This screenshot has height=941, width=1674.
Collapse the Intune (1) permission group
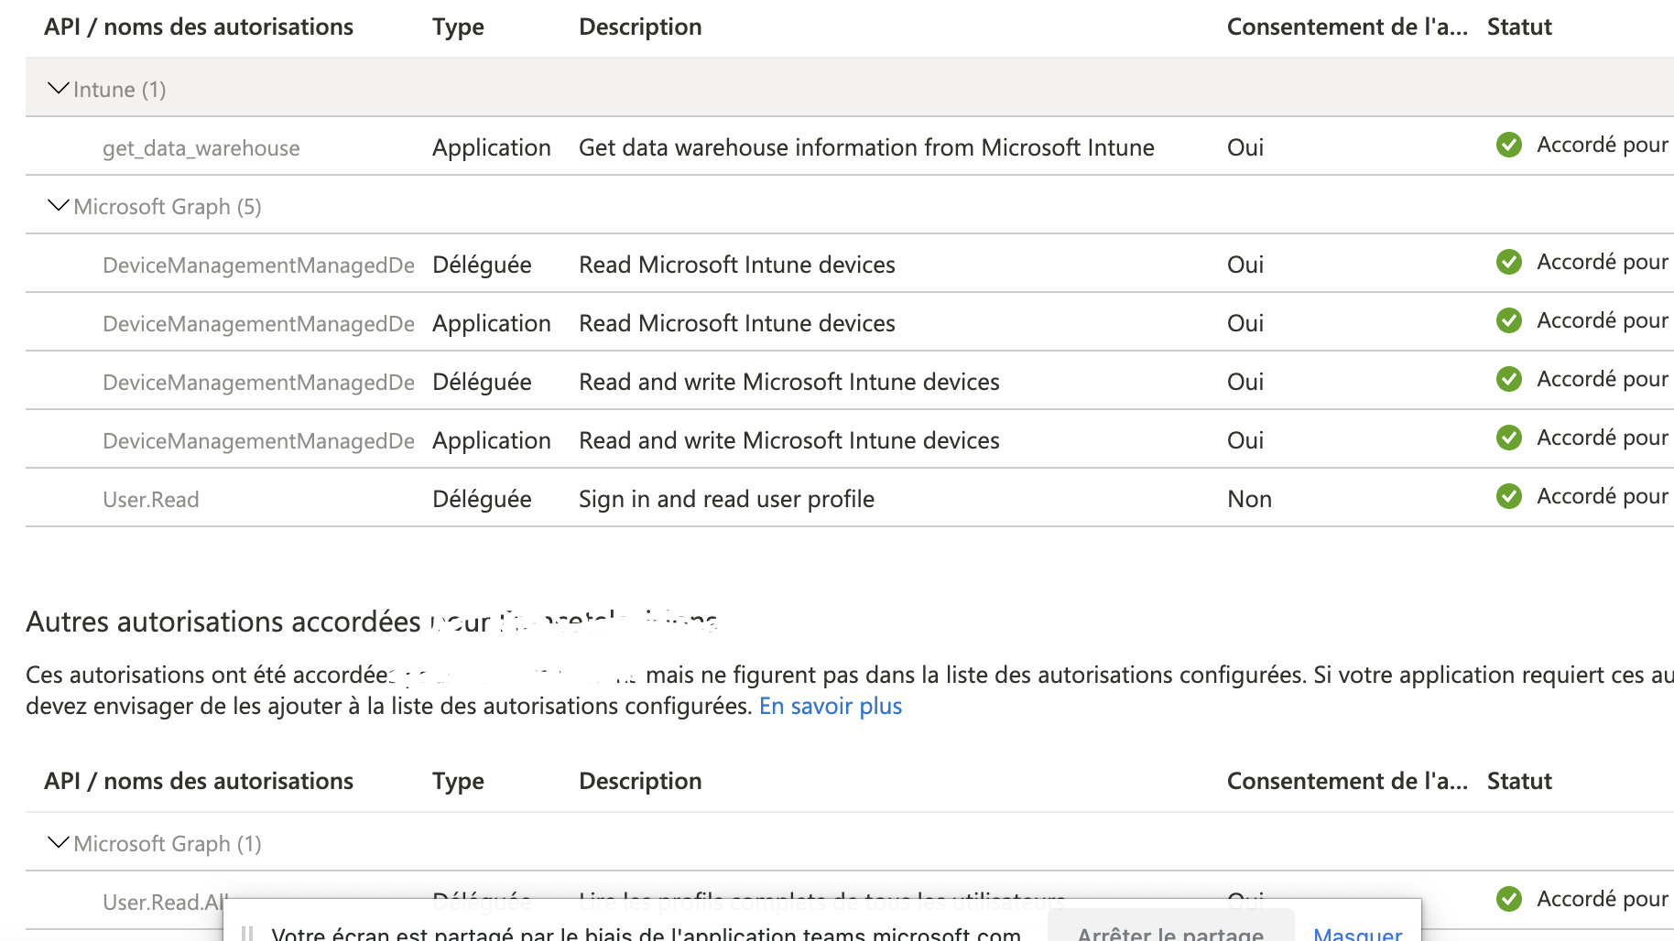coord(57,88)
